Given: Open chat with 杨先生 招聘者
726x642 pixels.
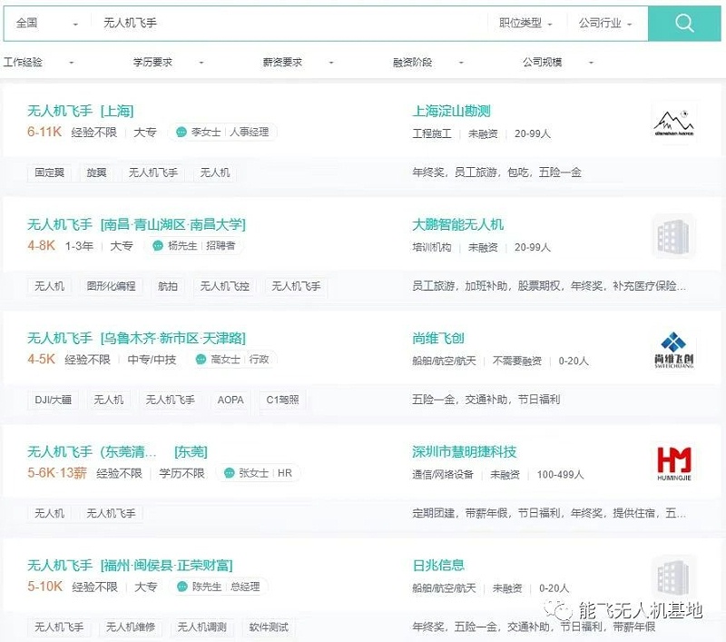Looking at the screenshot, I should [194, 245].
